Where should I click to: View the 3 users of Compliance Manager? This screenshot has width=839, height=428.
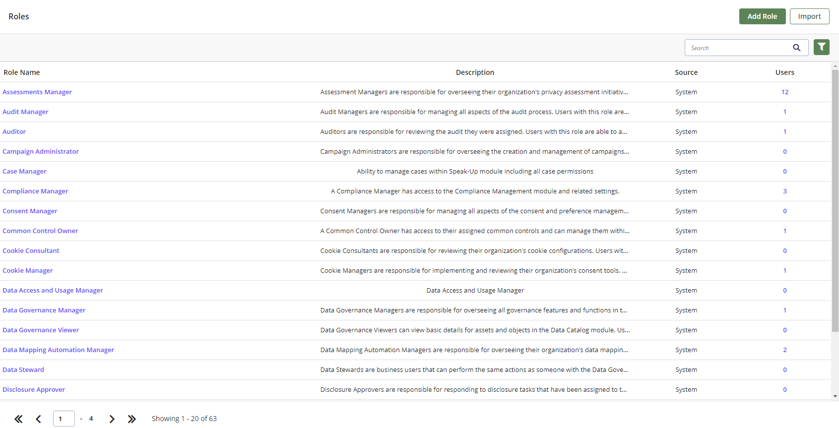[x=785, y=191]
